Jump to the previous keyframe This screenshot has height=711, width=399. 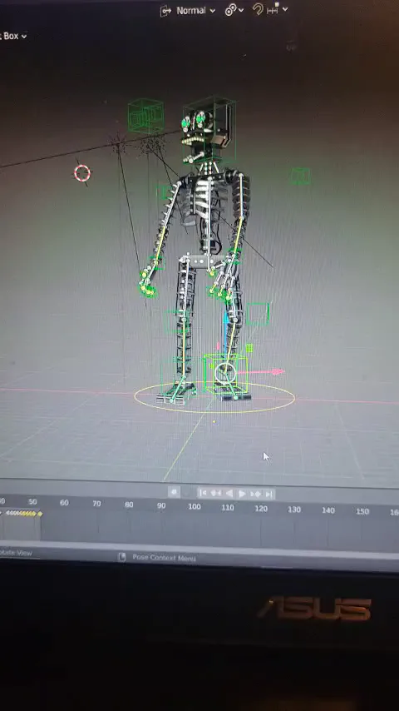pyautogui.click(x=216, y=494)
